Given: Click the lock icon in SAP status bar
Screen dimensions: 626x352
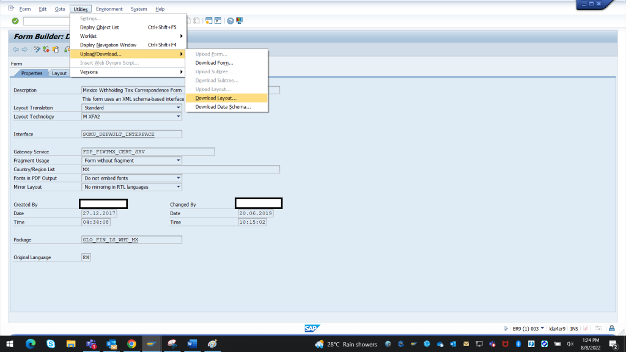Looking at the screenshot, I should point(611,328).
